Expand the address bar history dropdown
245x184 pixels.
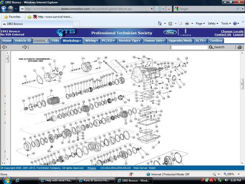tap(151, 9)
